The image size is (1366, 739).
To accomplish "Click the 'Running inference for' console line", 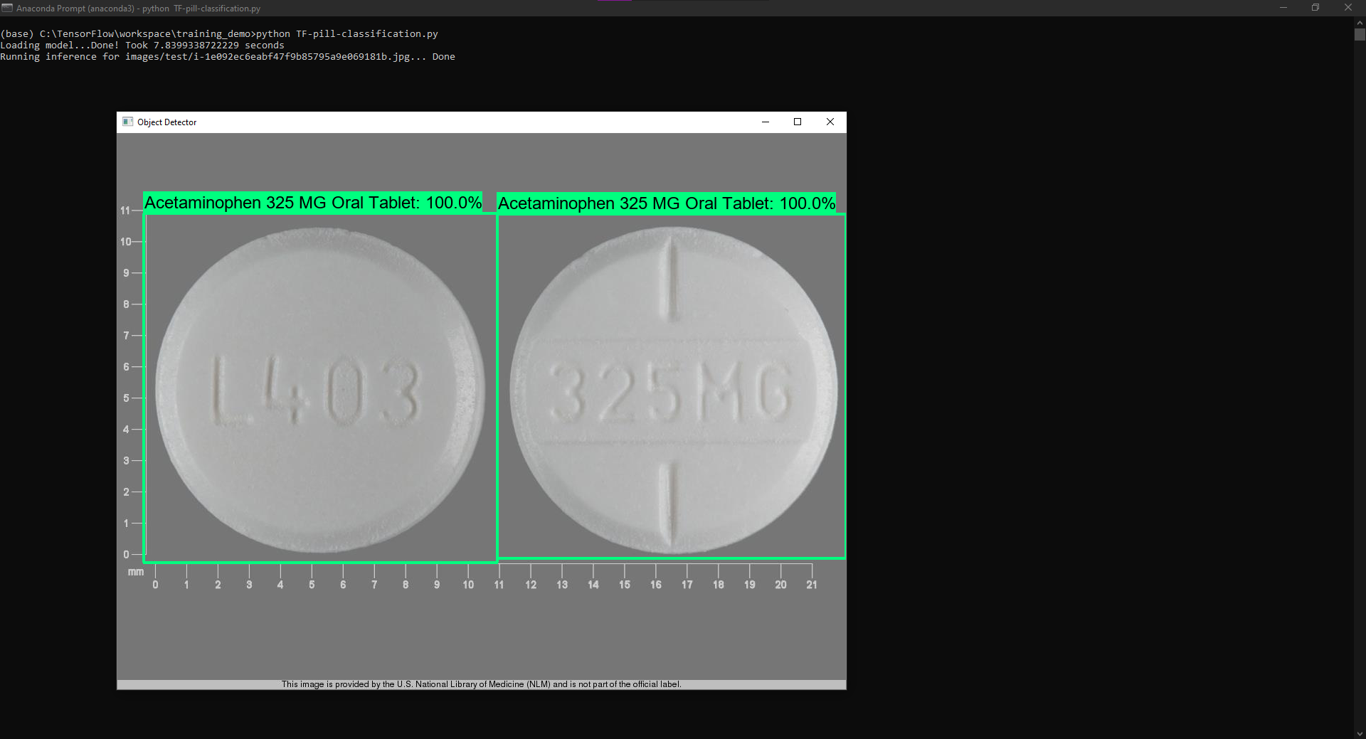I will (x=228, y=56).
